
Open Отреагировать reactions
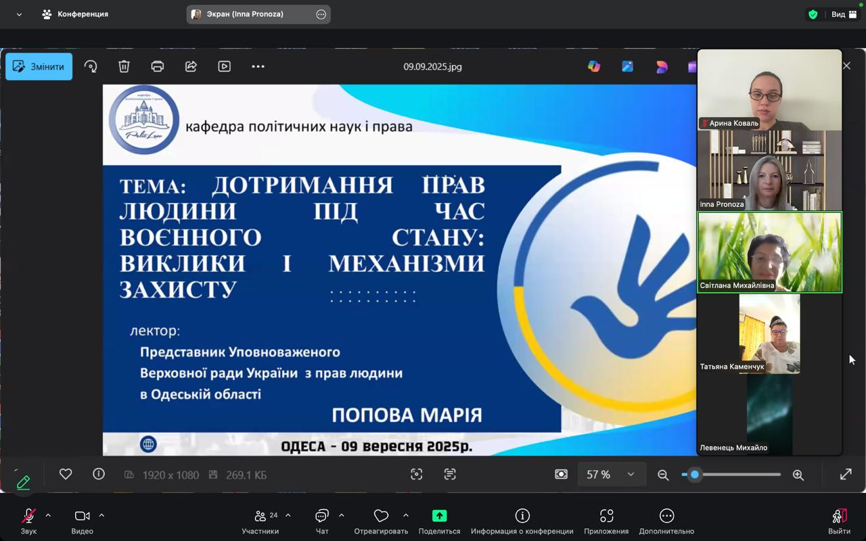381,521
